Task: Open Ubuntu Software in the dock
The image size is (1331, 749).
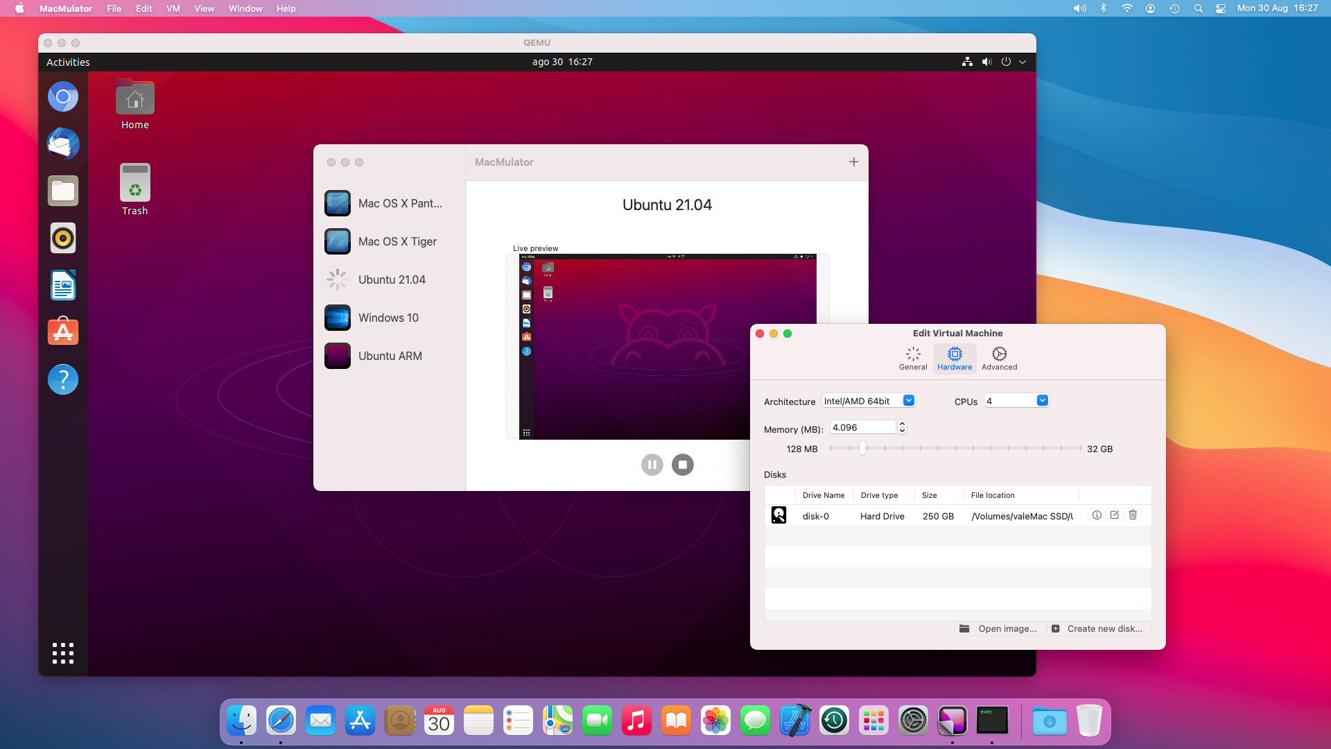Action: (63, 332)
